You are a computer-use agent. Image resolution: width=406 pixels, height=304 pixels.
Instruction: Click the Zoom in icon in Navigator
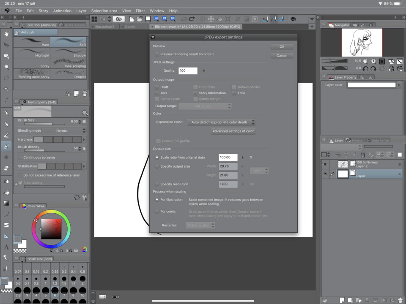tap(373, 61)
